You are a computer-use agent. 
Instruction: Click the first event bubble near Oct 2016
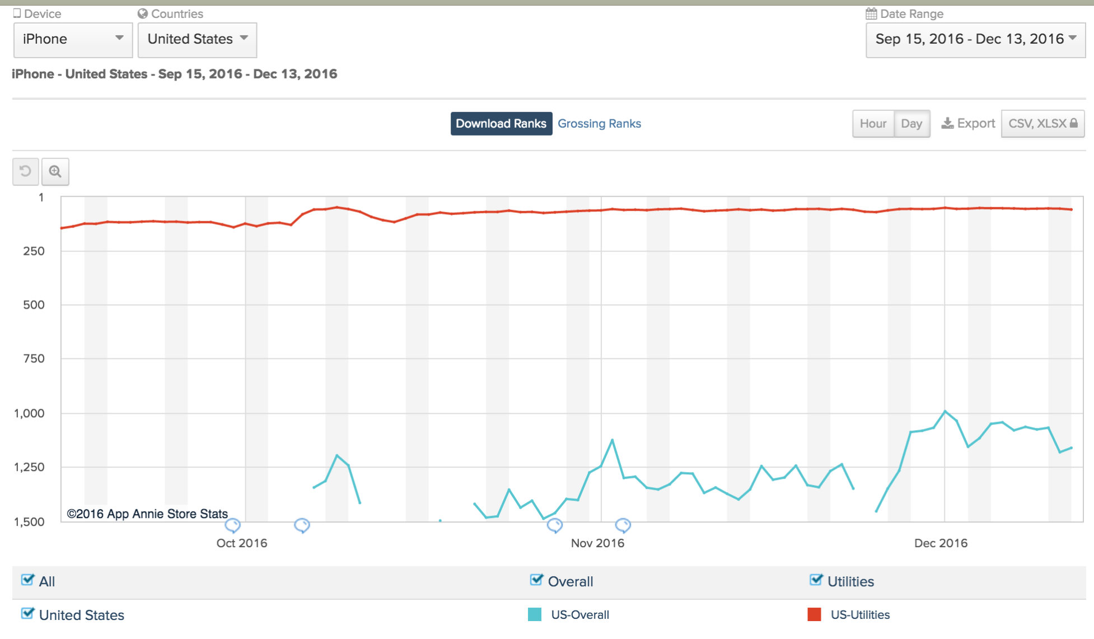(232, 525)
